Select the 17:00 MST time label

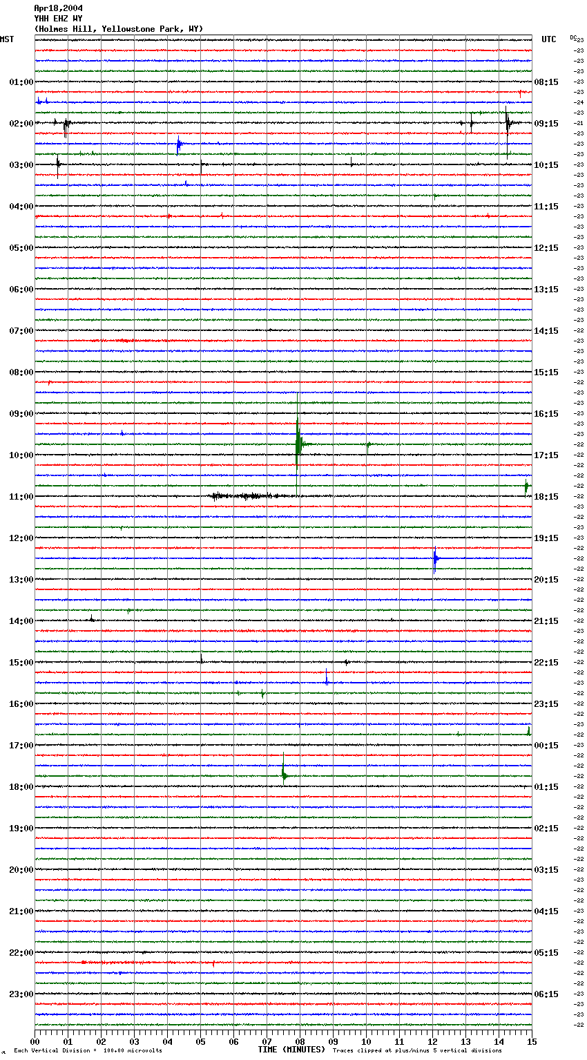[x=21, y=746]
